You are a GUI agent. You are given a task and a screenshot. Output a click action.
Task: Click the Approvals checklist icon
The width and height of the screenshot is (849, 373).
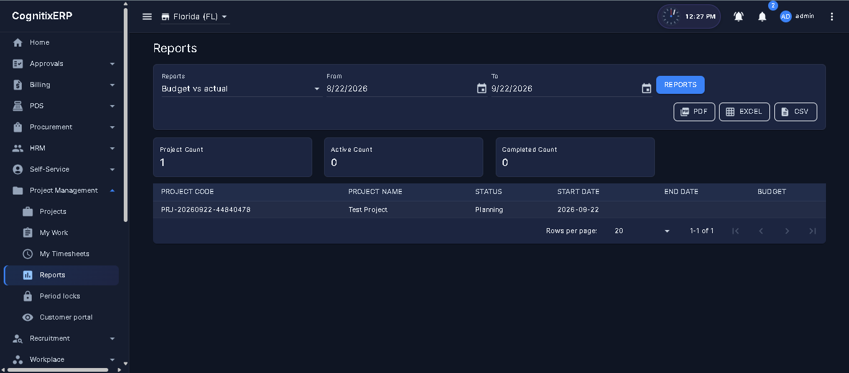pos(17,63)
